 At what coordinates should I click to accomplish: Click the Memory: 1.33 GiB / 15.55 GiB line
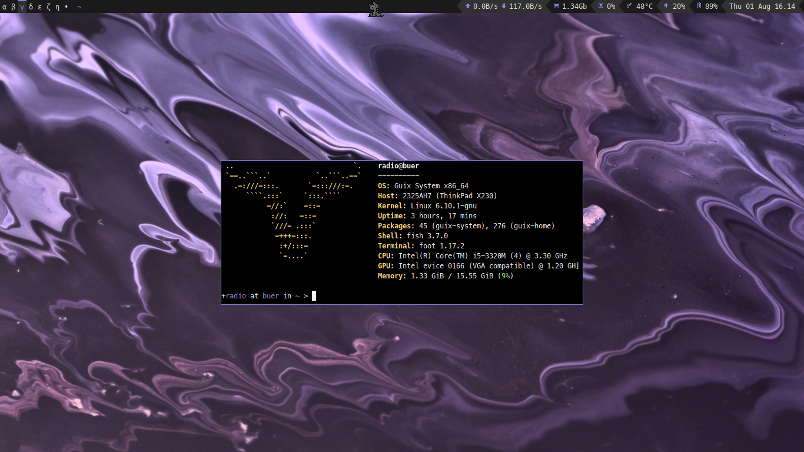coord(446,276)
